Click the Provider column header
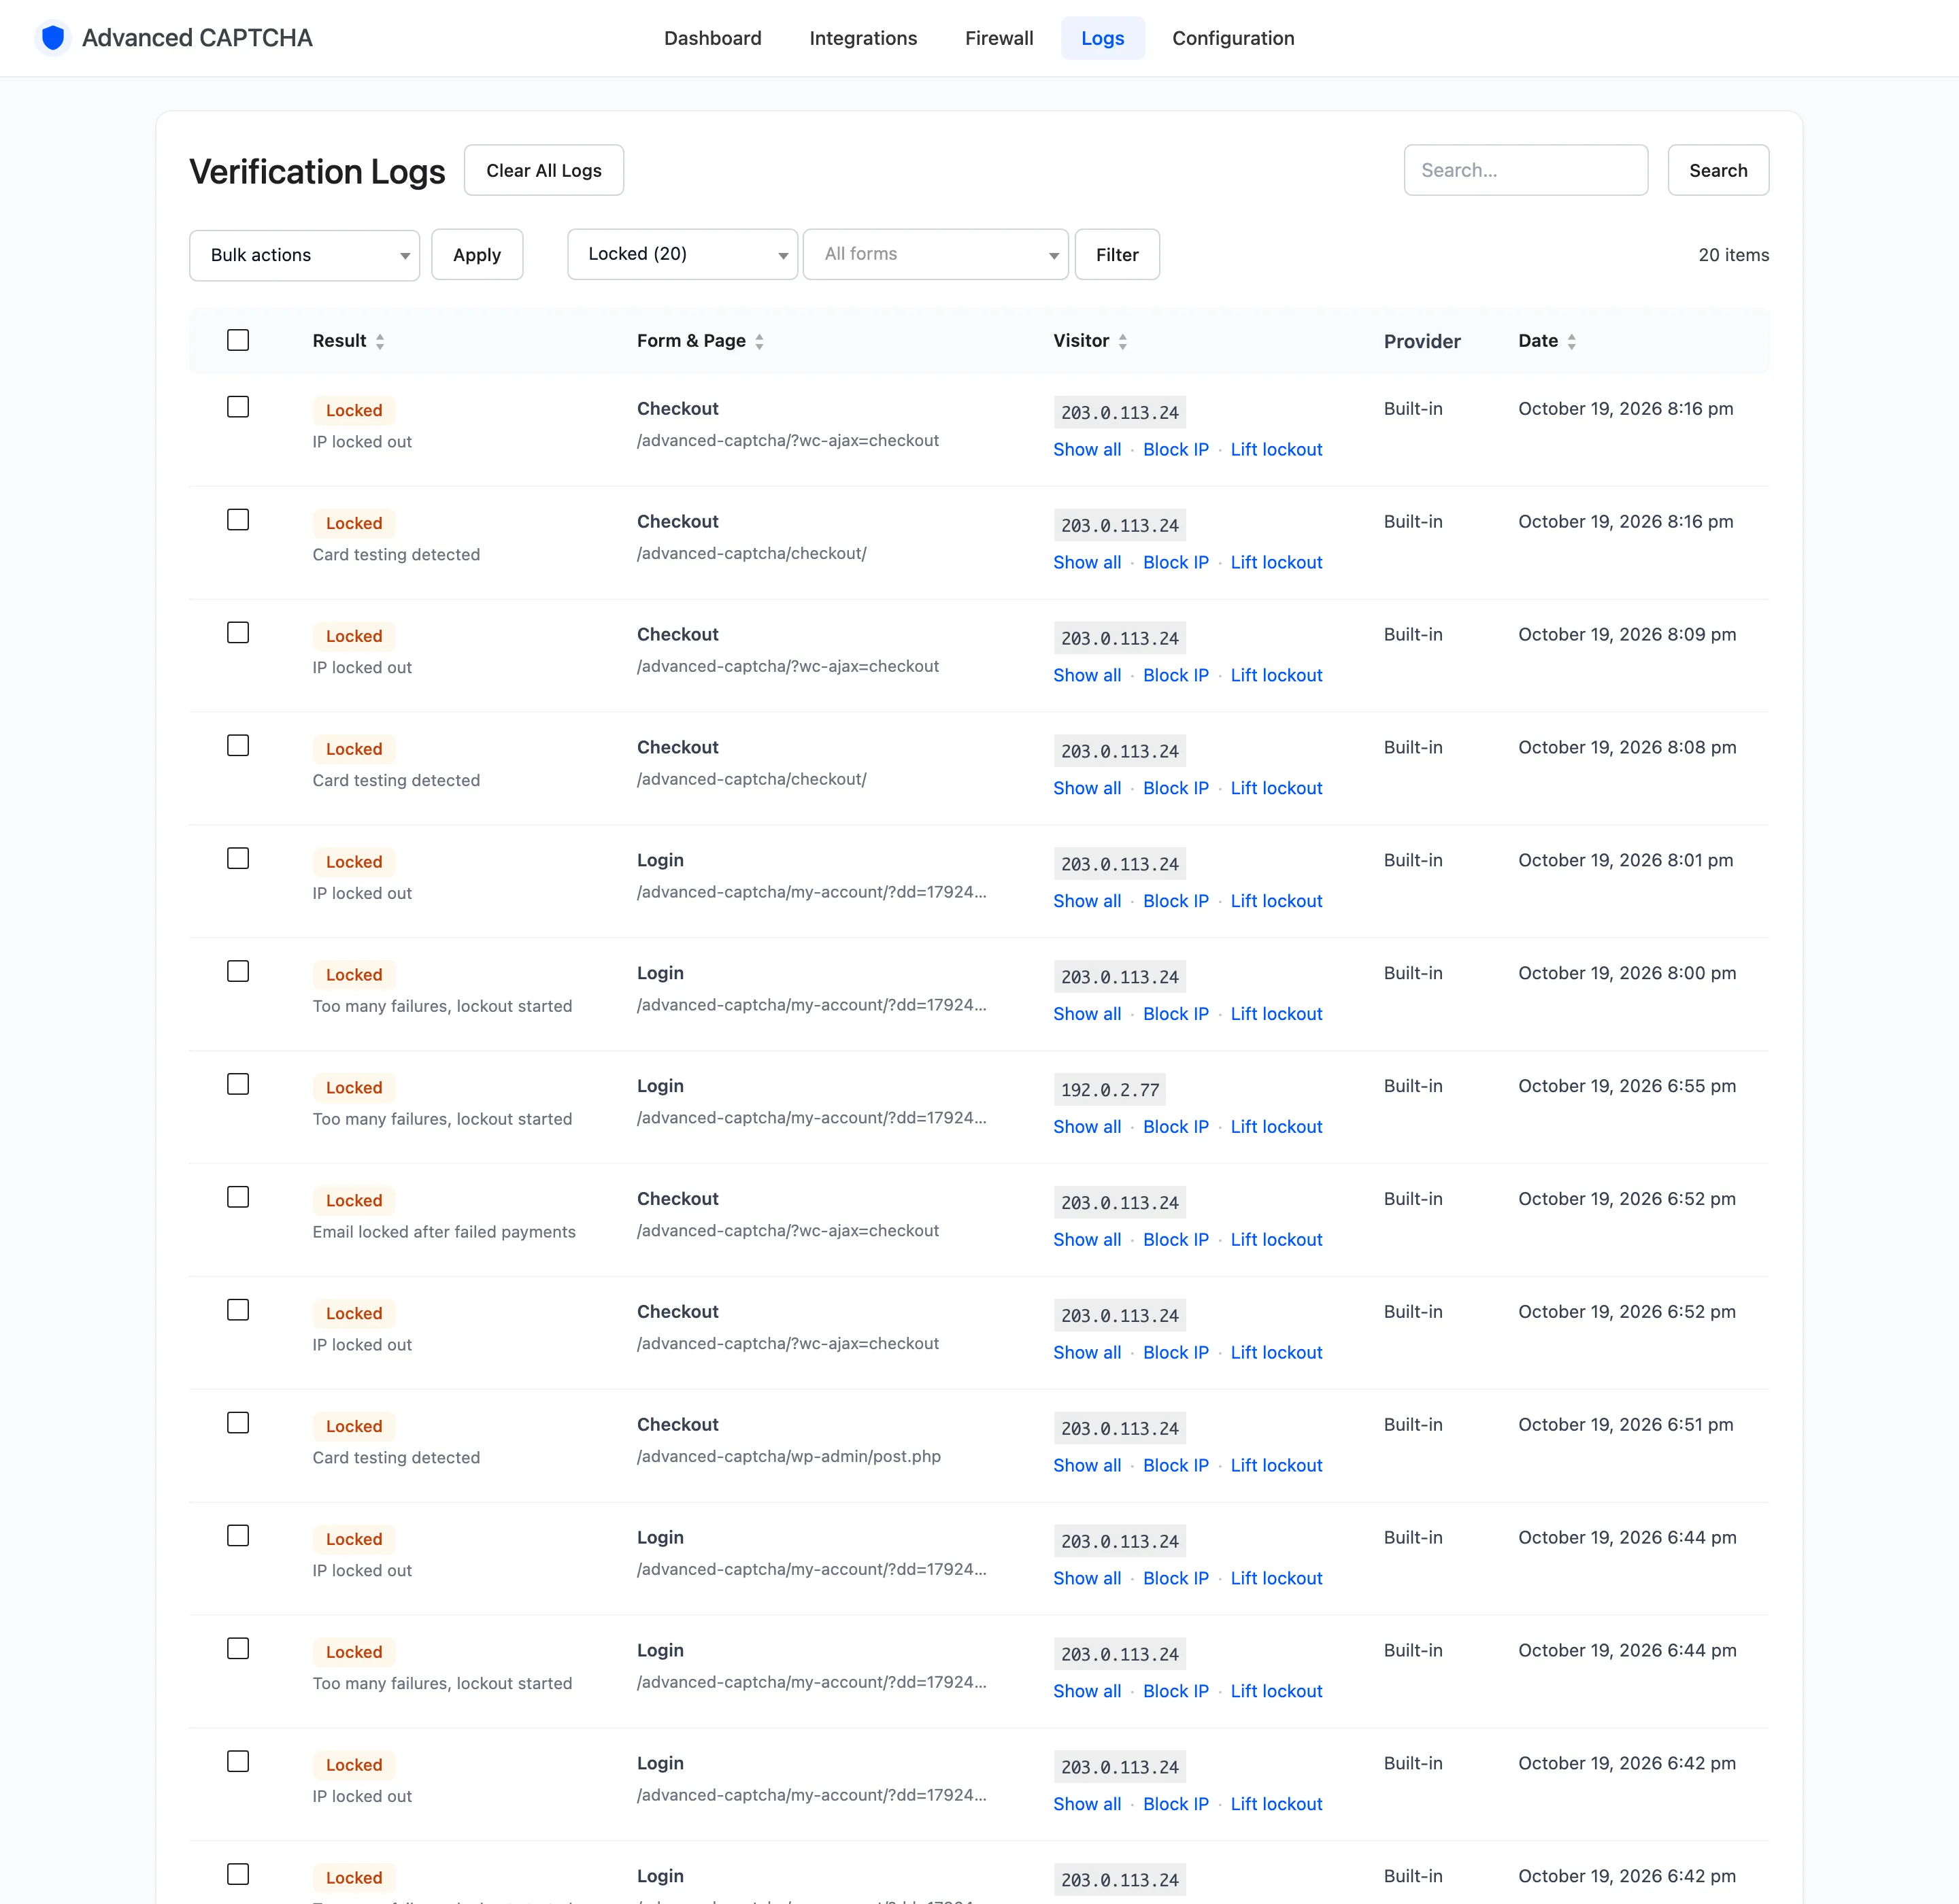Screen dimensions: 1959x1904 pyautogui.click(x=1422, y=341)
